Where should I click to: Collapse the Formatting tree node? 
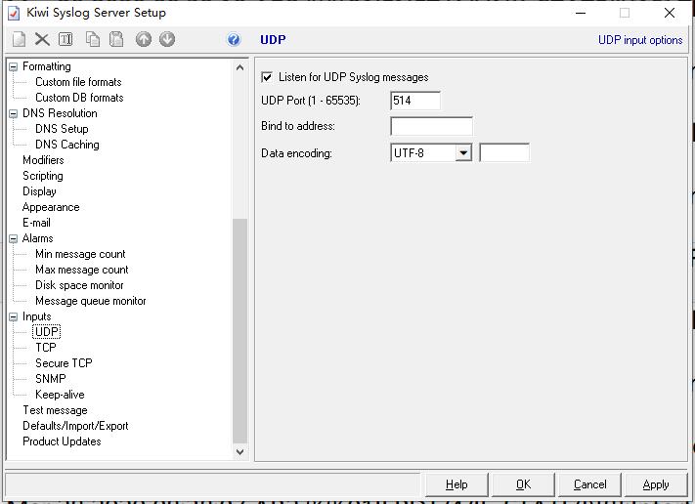(14, 66)
